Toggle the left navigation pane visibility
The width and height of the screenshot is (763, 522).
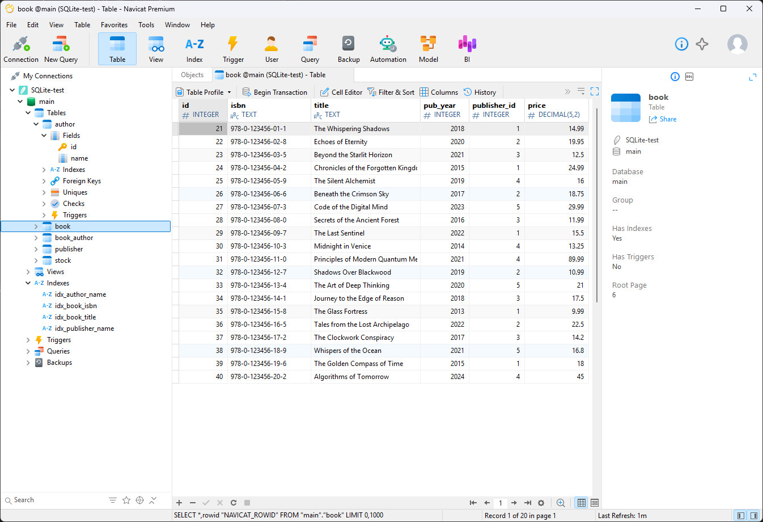[740, 516]
